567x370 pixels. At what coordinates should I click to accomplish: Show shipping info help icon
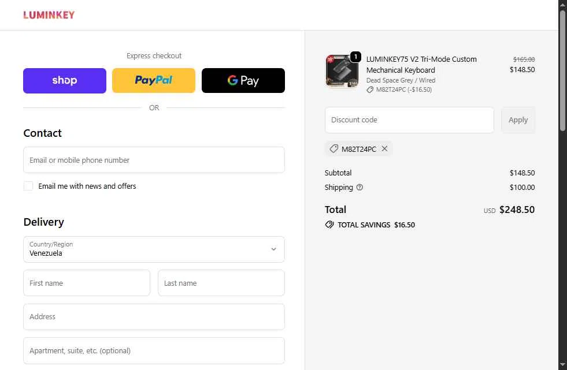pyautogui.click(x=360, y=188)
